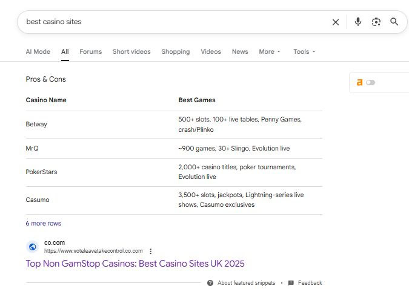Open Top Non GamStop Casinos result link
Viewport: 409px width, 289px height.
135,264
